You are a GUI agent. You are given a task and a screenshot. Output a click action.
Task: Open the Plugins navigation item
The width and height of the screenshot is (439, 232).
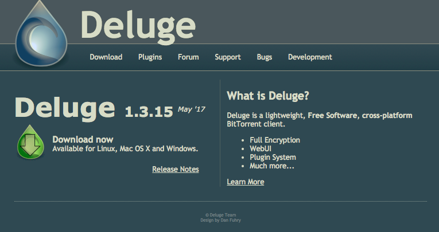[x=150, y=57]
